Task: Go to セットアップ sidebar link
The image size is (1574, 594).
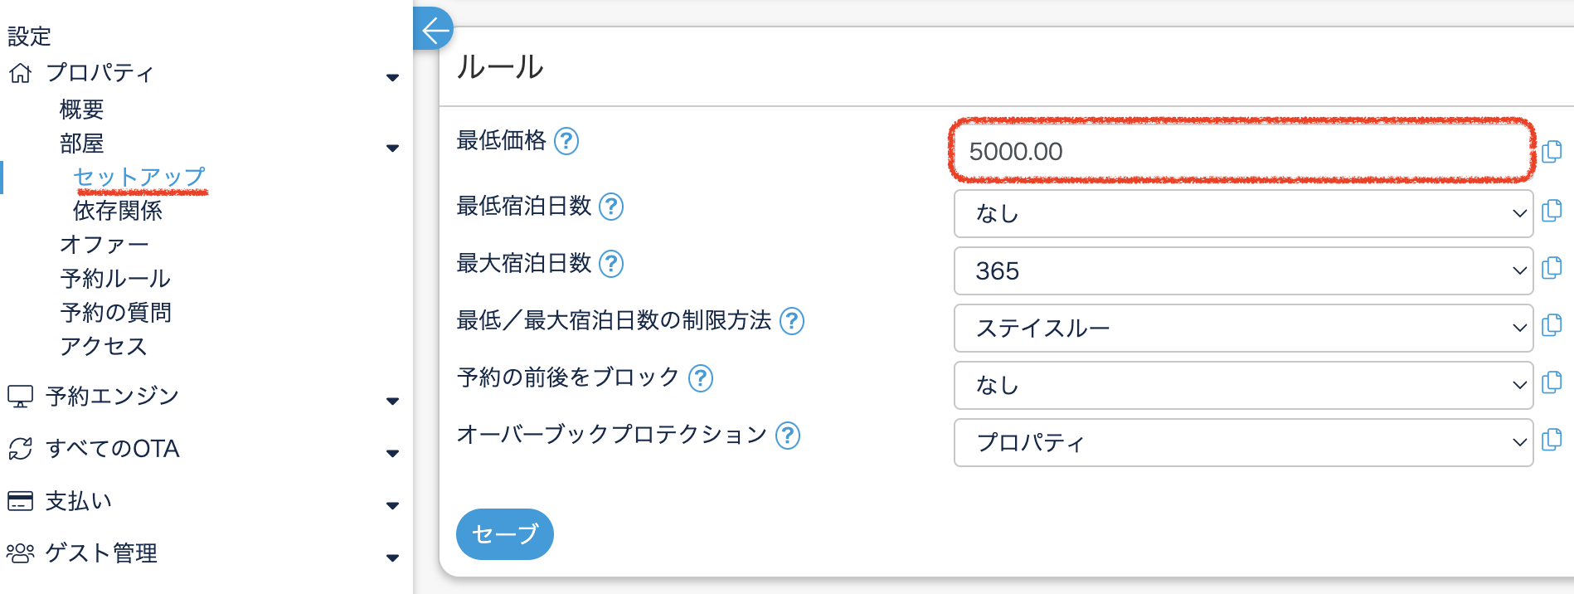Action: pyautogui.click(x=138, y=177)
